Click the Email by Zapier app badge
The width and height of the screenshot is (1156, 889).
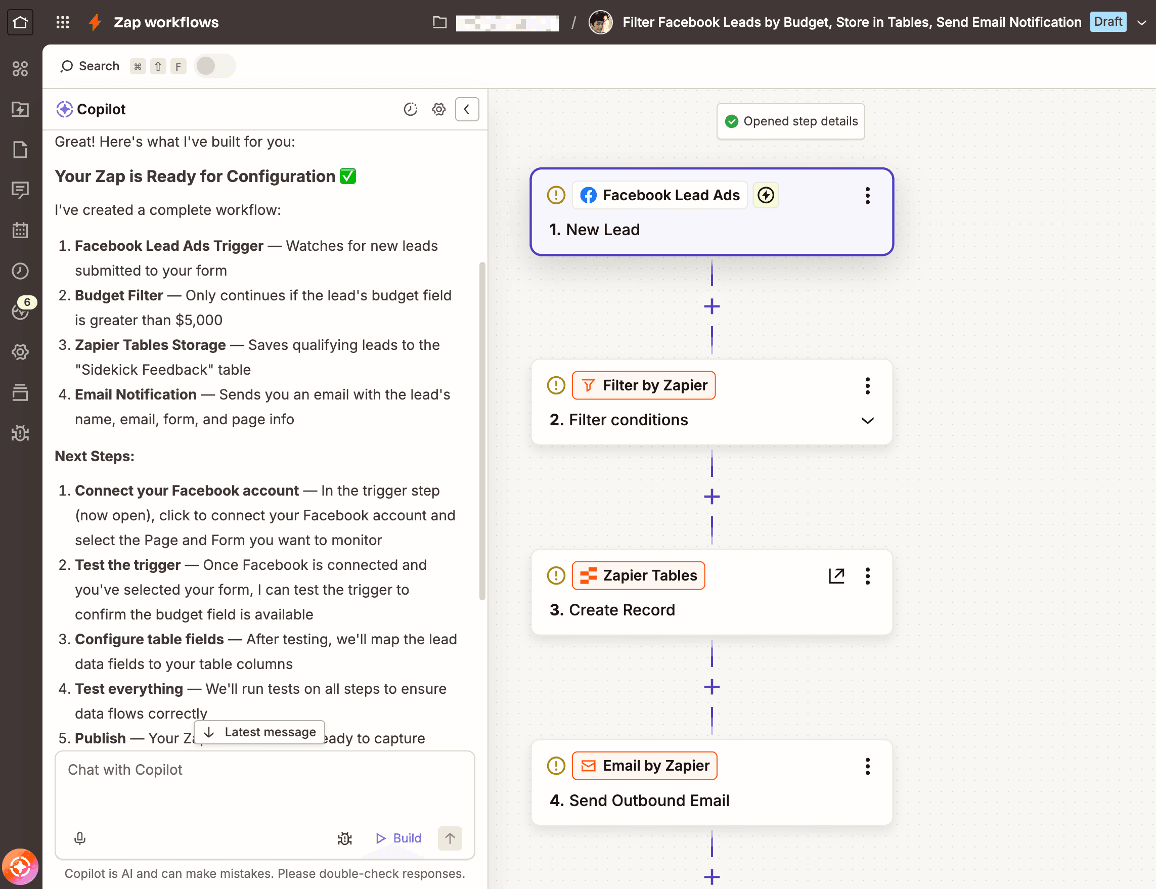pyautogui.click(x=644, y=766)
